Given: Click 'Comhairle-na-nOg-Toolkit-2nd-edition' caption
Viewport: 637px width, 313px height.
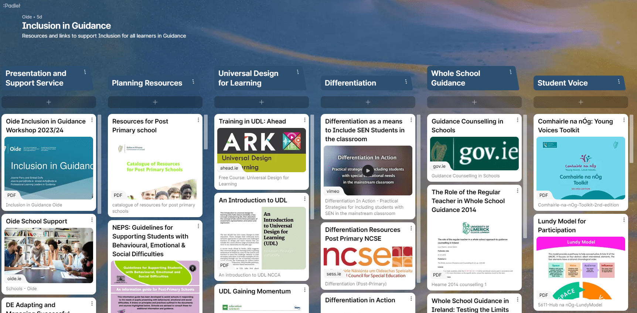Looking at the screenshot, I should click(x=578, y=205).
